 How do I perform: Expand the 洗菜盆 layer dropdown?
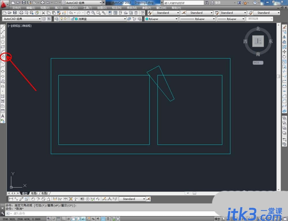point(125,19)
